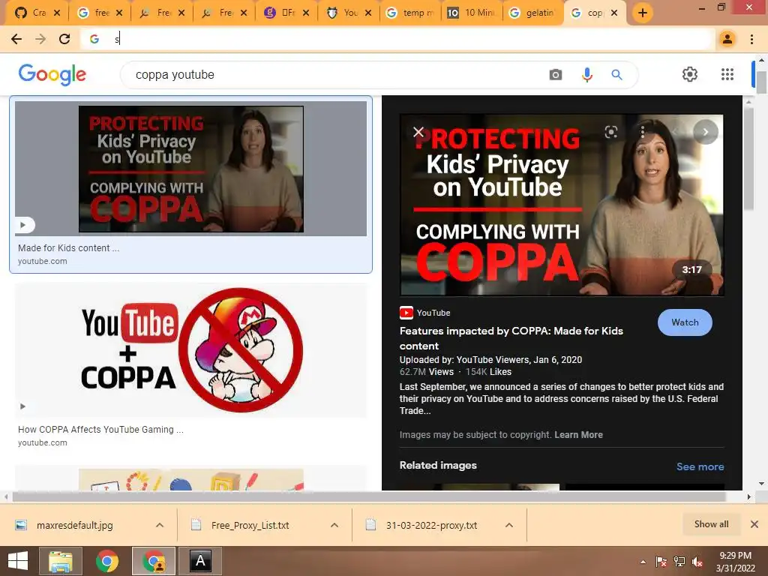The image size is (768, 576).
Task: Click the large COPPA preview image
Action: point(562,205)
